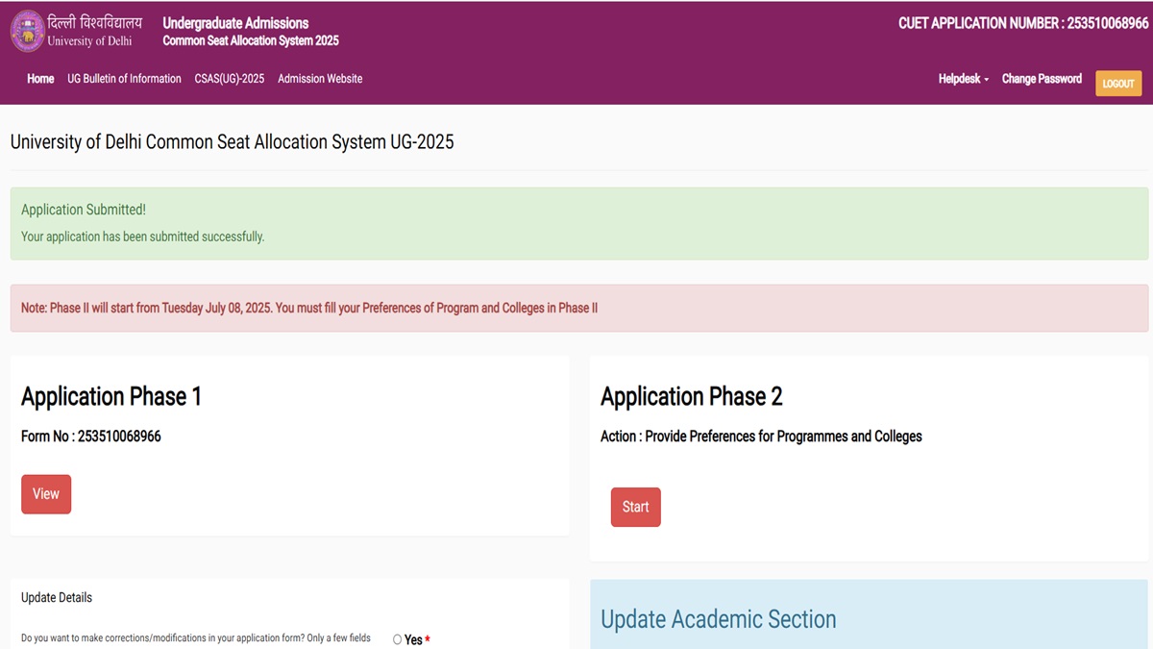Click the Form No 253510068966 text
Viewport: 1153px width, 649px height.
(91, 437)
